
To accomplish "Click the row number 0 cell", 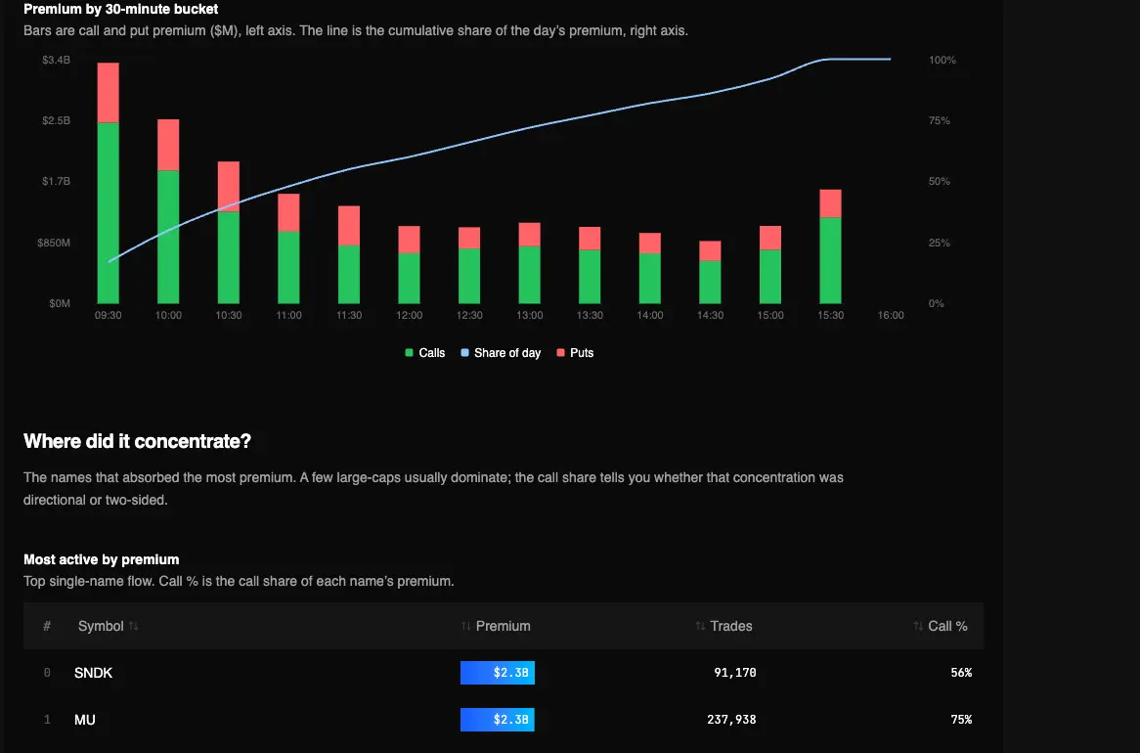I will pos(47,673).
